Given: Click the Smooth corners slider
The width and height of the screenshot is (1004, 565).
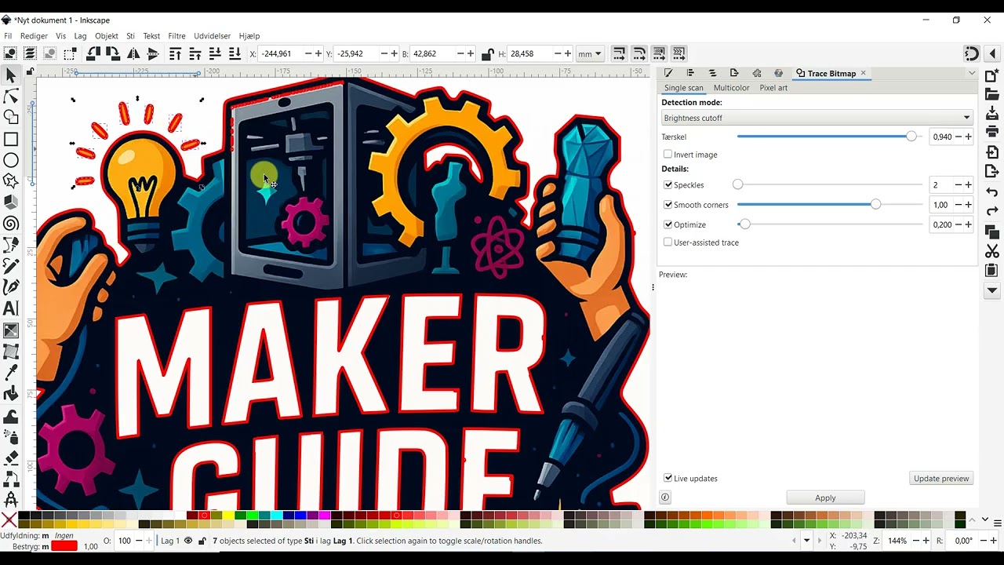Looking at the screenshot, I should pyautogui.click(x=829, y=205).
